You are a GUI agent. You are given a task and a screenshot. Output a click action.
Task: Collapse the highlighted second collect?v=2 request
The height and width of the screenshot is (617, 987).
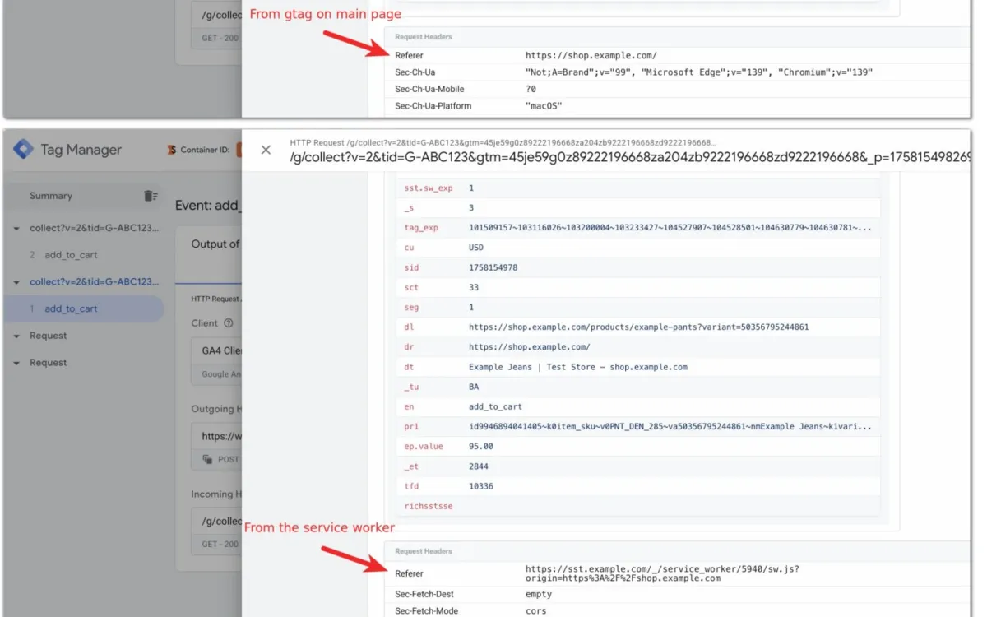pos(16,281)
